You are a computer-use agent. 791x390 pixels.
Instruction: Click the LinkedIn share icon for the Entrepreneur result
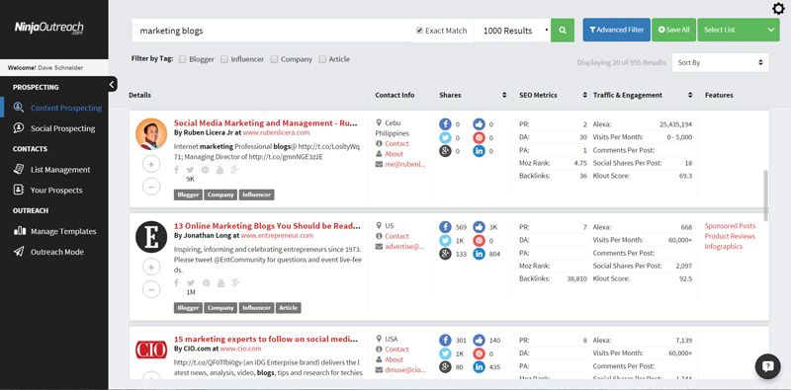coord(479,254)
